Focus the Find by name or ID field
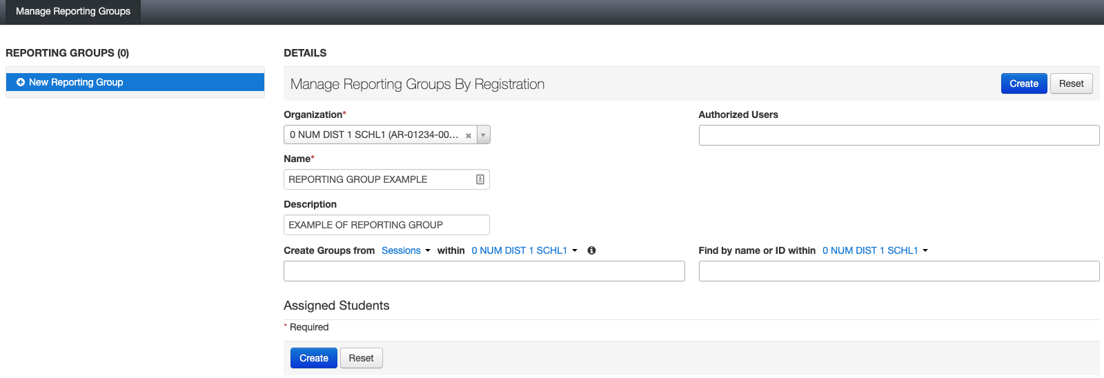Screen dimensions: 1104x378 click(898, 271)
